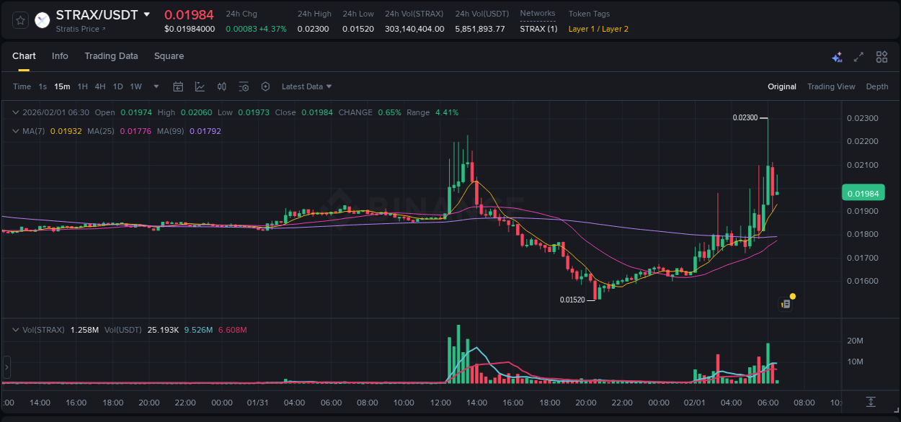Viewport: 901px width, 422px height.
Task: Click the candlestick compare icon
Action: click(221, 86)
